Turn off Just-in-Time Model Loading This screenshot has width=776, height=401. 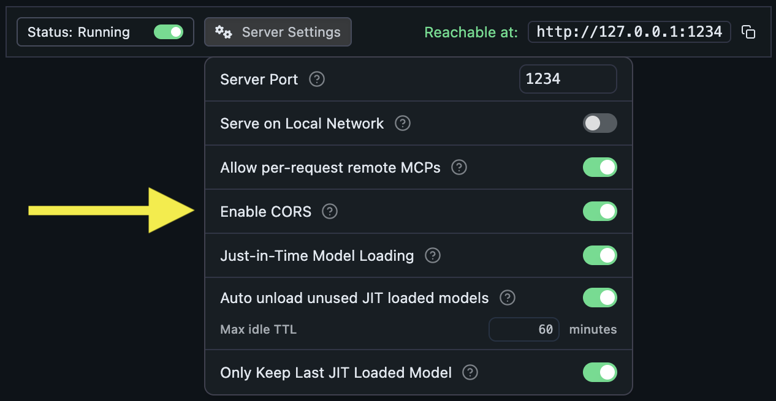[x=599, y=255]
